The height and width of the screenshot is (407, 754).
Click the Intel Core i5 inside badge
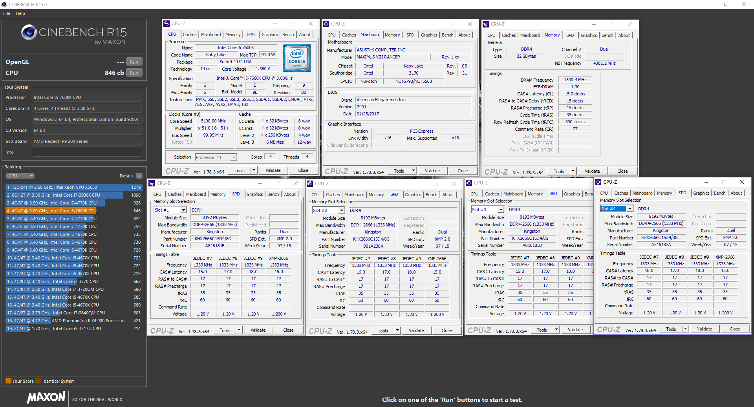297,58
